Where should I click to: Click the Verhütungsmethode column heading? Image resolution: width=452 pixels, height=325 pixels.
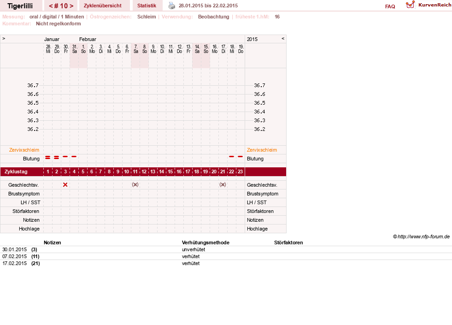[x=205, y=242]
